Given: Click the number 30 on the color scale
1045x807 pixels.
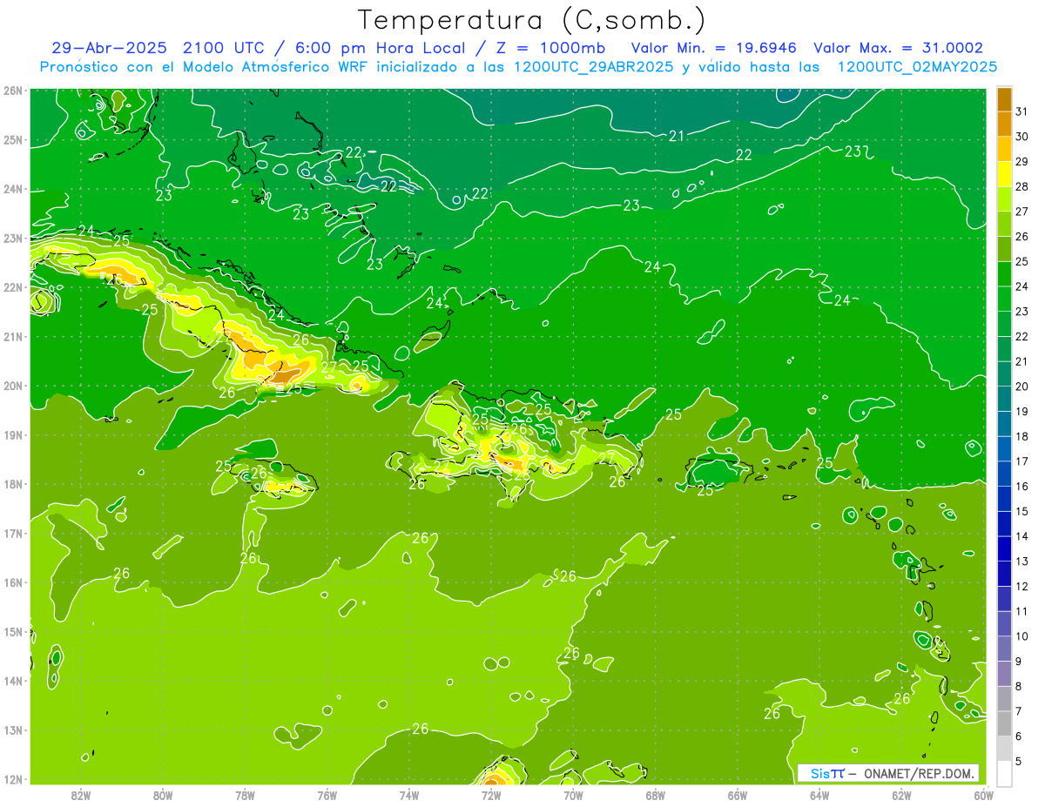Looking at the screenshot, I should pyautogui.click(x=1021, y=137).
